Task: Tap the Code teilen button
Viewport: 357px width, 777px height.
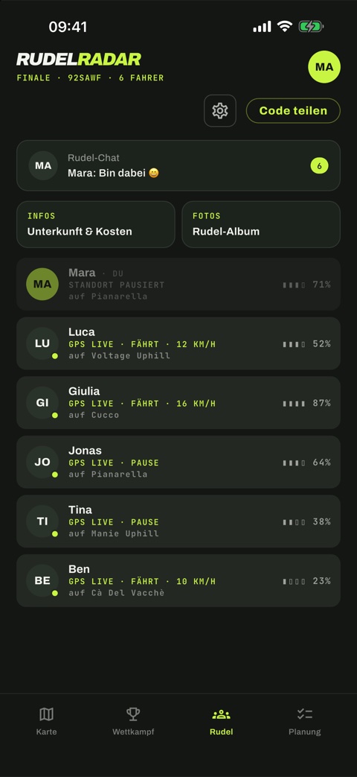Action: coord(293,110)
